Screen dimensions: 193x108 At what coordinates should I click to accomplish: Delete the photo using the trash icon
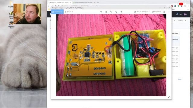pyautogui.click(x=106, y=12)
